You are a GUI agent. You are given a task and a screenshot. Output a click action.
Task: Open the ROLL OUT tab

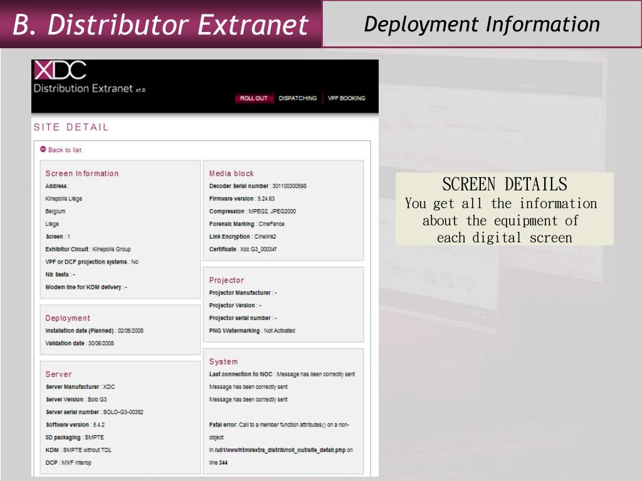pos(253,98)
